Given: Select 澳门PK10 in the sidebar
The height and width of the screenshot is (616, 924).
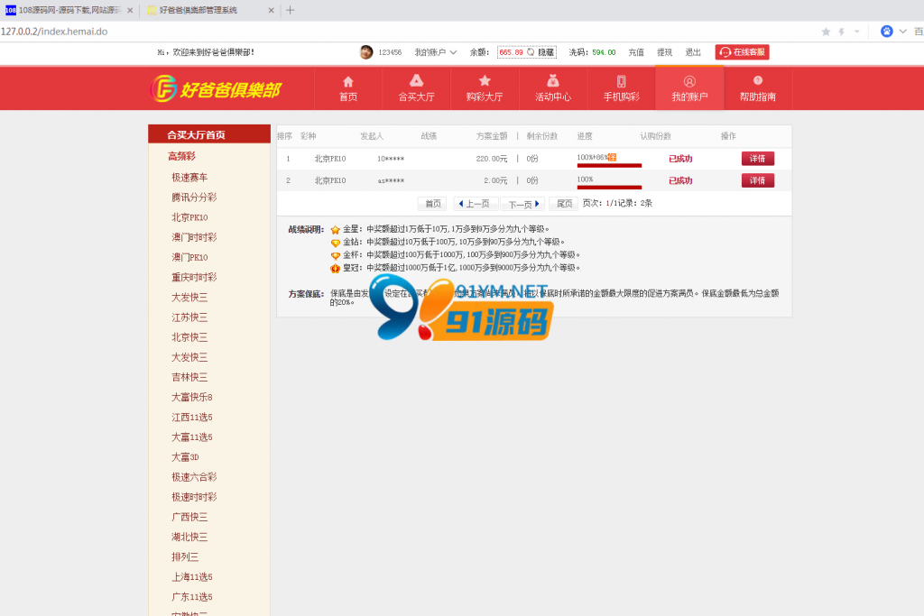Looking at the screenshot, I should coord(189,257).
